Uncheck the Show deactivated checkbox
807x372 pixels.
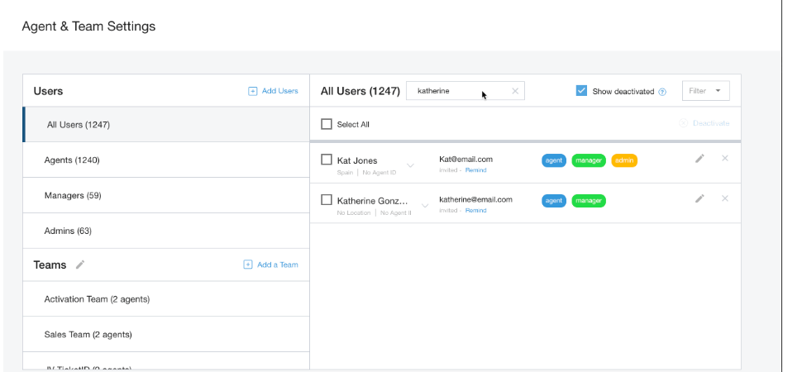[581, 91]
